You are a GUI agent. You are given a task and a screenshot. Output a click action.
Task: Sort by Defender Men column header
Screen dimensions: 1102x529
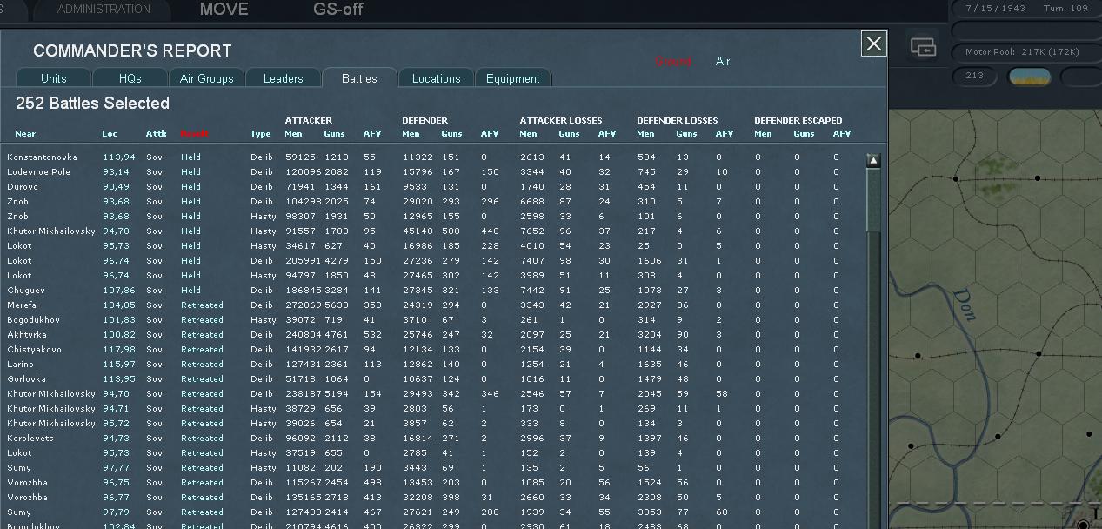click(411, 134)
